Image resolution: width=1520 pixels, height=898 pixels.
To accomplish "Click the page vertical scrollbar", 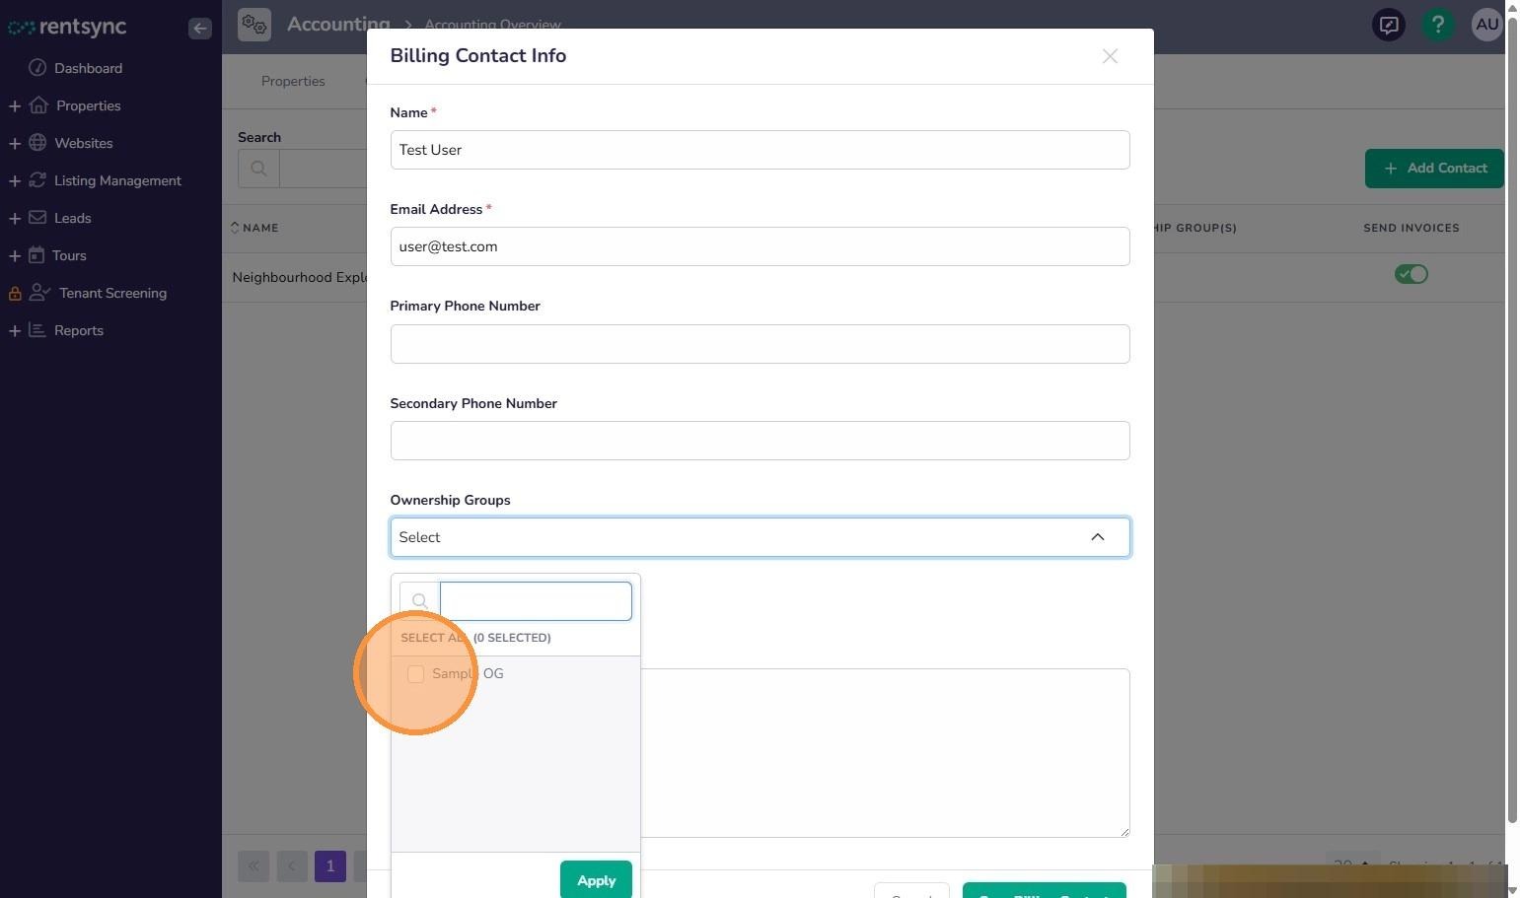I will point(1512,414).
